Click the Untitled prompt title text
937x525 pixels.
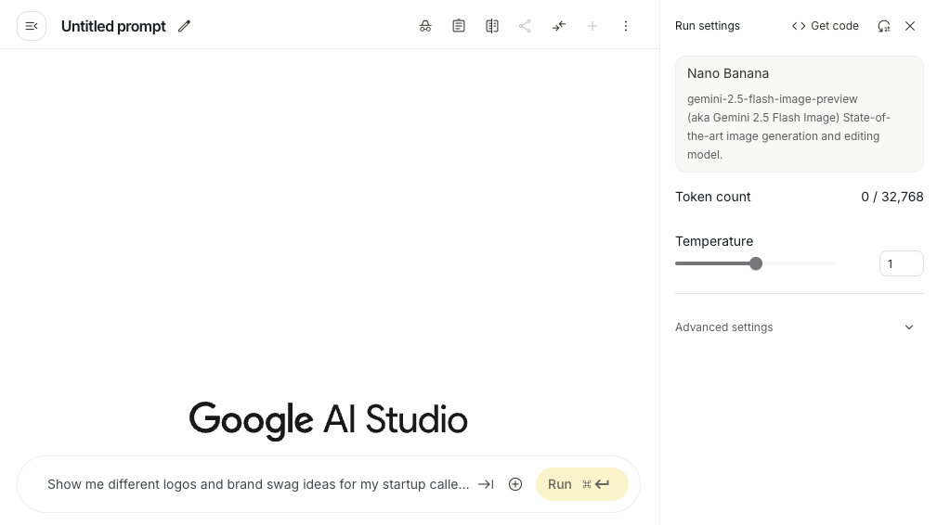(x=113, y=26)
